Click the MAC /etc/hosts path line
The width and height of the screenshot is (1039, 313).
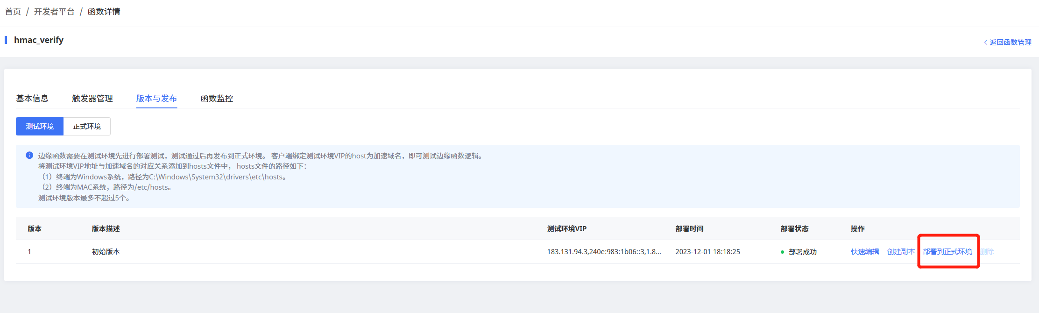(x=107, y=187)
